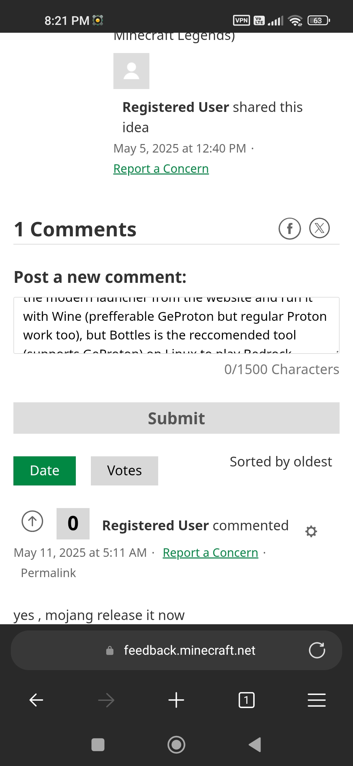Open browser tab switcher
The width and height of the screenshot is (353, 766).
pos(246,700)
